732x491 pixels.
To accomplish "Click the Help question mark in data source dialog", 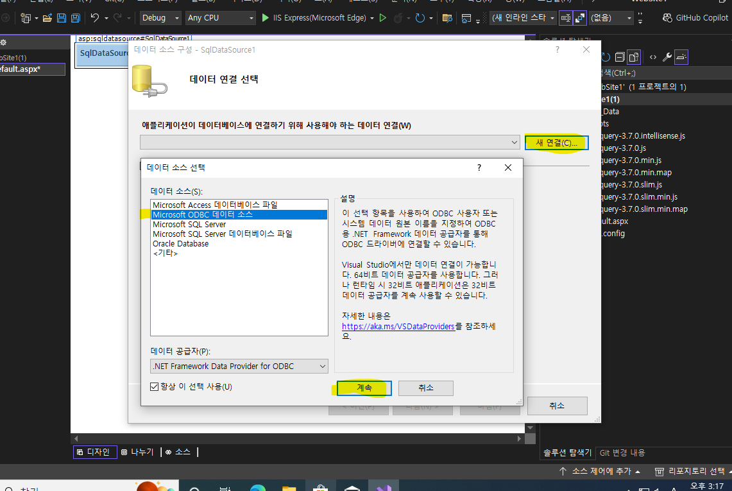I will 479,168.
